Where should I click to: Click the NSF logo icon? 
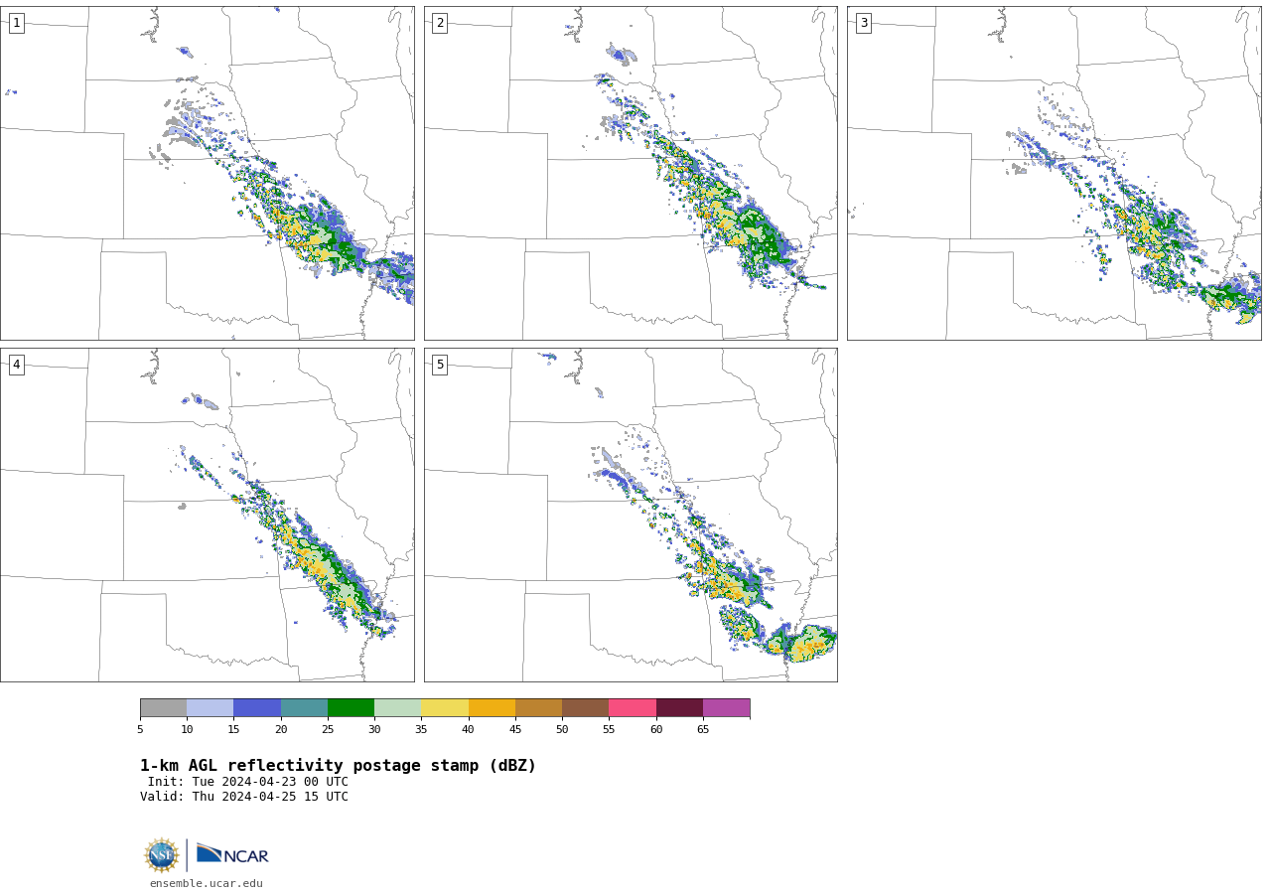(x=162, y=855)
